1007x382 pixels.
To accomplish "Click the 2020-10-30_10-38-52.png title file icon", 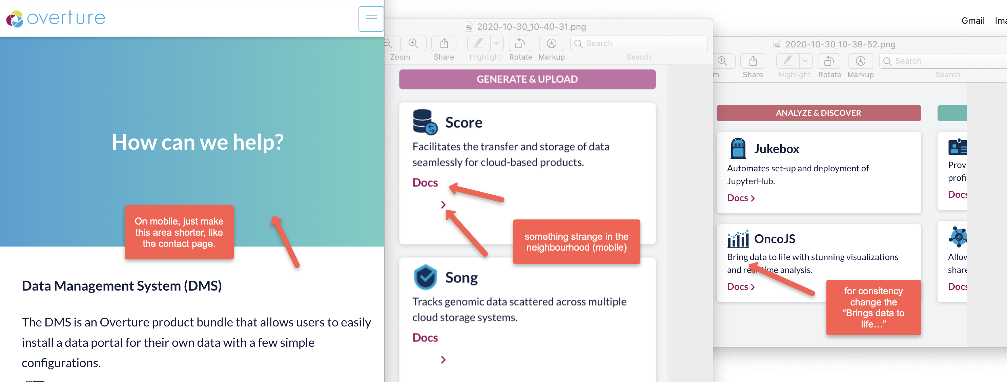I will point(777,44).
